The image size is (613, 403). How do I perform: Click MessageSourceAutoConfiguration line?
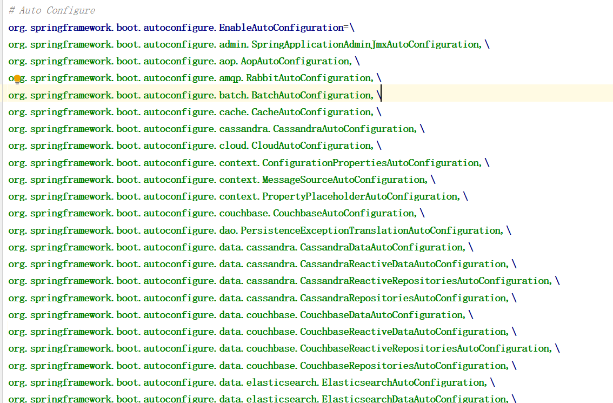point(222,180)
